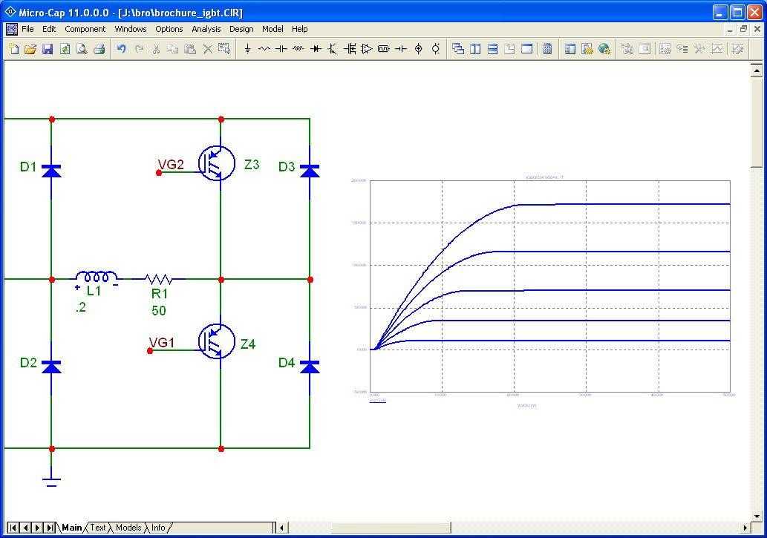This screenshot has height=538, width=767.
Task: Switch to the Text tab
Action: point(97,528)
